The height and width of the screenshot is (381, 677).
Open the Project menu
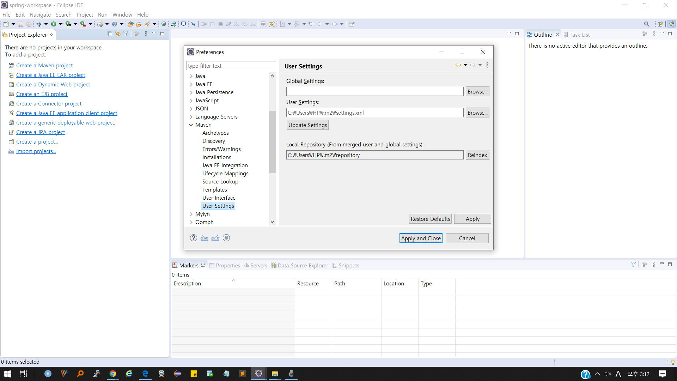[x=85, y=14]
